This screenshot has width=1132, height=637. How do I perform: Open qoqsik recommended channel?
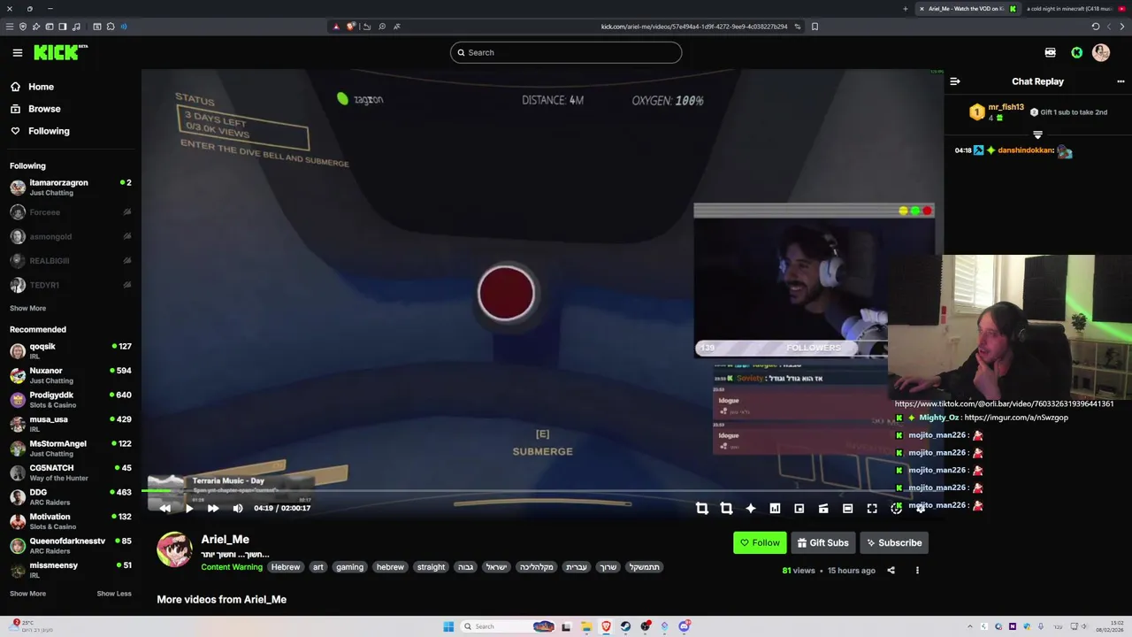tap(71, 350)
